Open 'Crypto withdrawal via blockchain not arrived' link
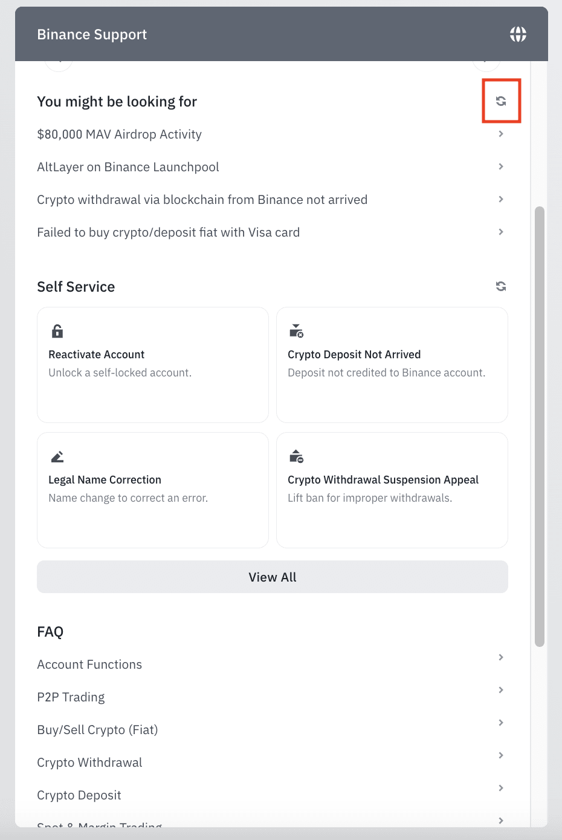The height and width of the screenshot is (840, 562). tap(202, 200)
